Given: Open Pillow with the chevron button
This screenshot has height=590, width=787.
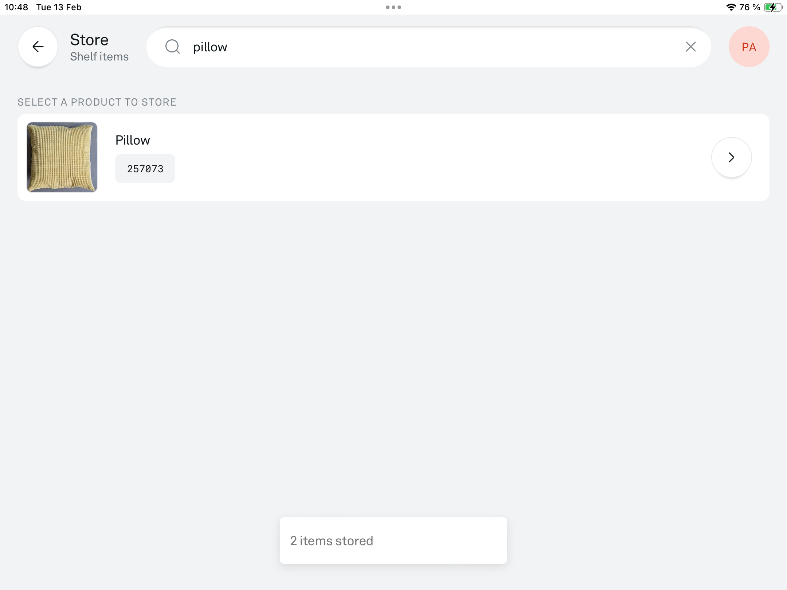Looking at the screenshot, I should coord(731,157).
